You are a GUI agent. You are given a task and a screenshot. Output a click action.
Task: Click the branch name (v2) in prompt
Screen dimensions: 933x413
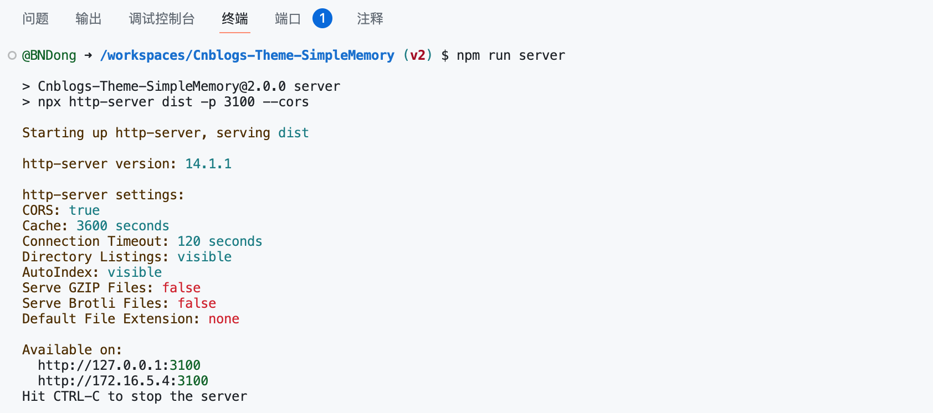point(418,55)
